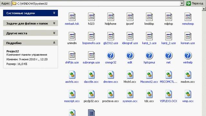Select the MSCOMCTL file icon

(169, 75)
